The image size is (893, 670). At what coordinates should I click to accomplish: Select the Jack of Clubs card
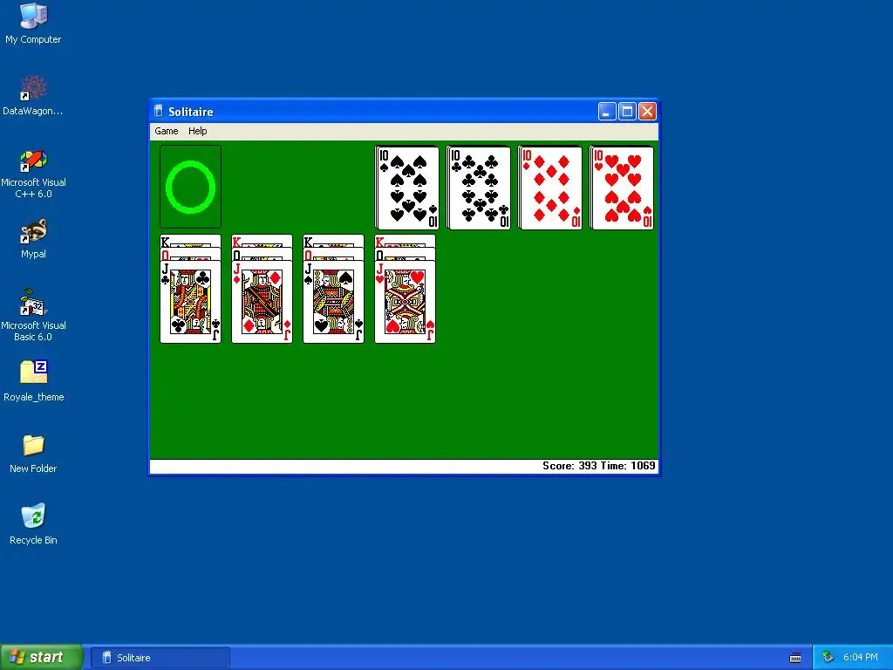pos(190,301)
